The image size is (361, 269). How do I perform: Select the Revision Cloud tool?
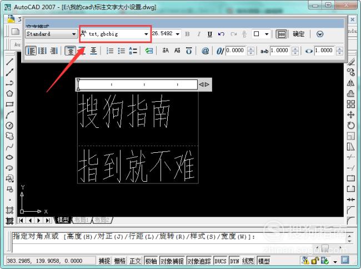(x=9, y=136)
